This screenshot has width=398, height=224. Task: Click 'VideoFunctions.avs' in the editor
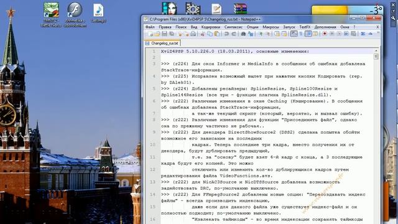(x=246, y=175)
